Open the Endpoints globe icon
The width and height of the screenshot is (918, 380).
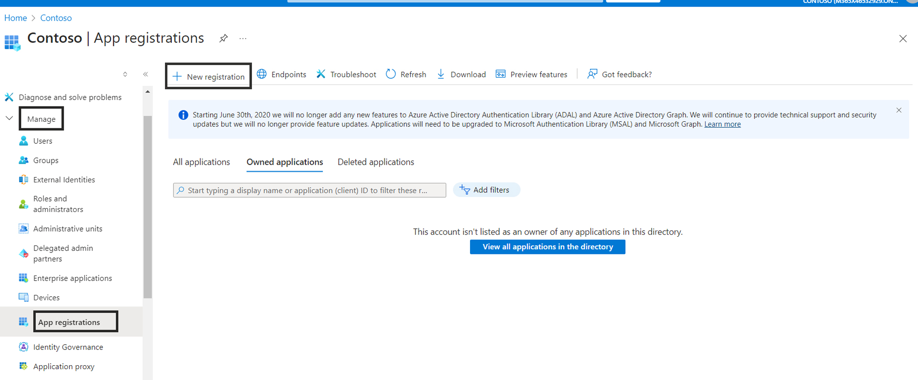(262, 74)
